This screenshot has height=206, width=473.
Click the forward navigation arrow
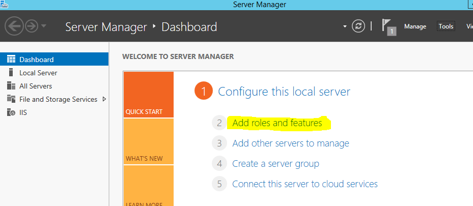coord(31,26)
